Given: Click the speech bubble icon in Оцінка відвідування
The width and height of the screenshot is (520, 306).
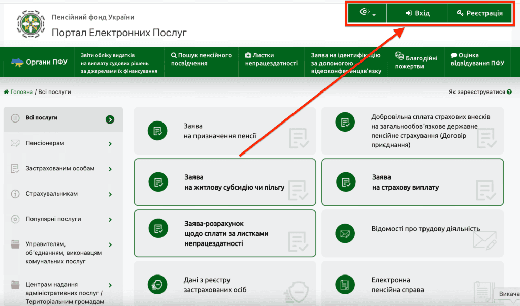Looking at the screenshot, I should pyautogui.click(x=454, y=55).
